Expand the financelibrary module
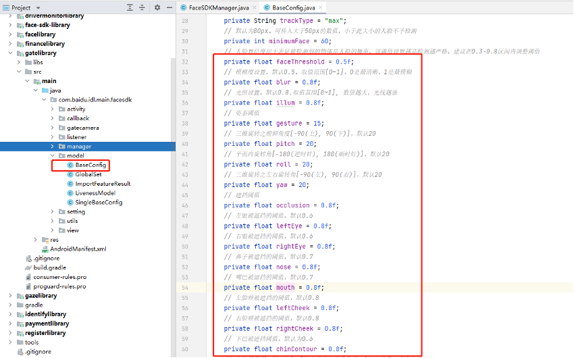Viewport: 574px width, 358px height. coord(10,43)
